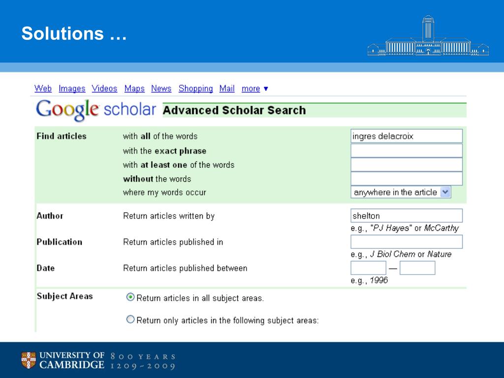Open the Mail link
The image size is (504, 378).
click(x=227, y=89)
